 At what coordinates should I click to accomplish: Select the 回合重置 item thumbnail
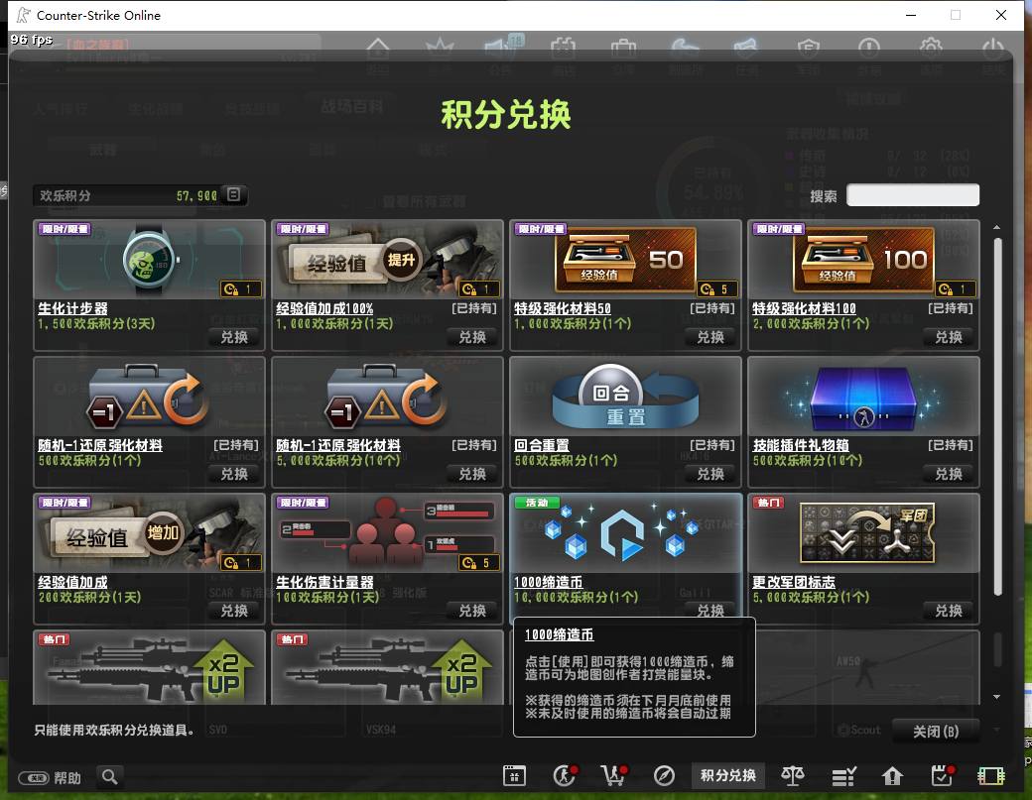(x=625, y=397)
